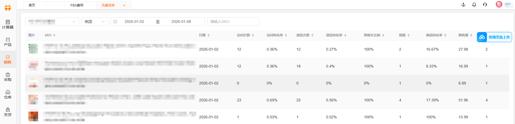Open the 仓库 warehouse sidebar icon
Viewport: 515px width, 124px height.
[x=8, y=94]
